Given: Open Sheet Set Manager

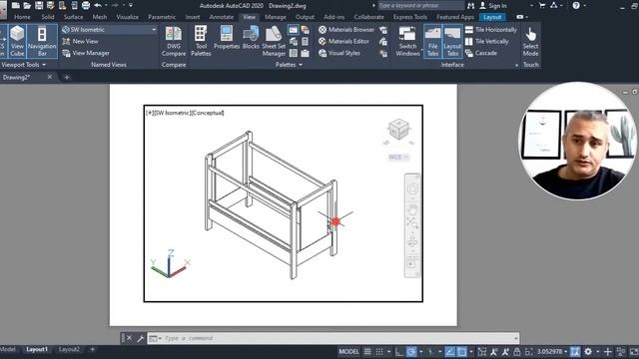Looking at the screenshot, I should 274,41.
